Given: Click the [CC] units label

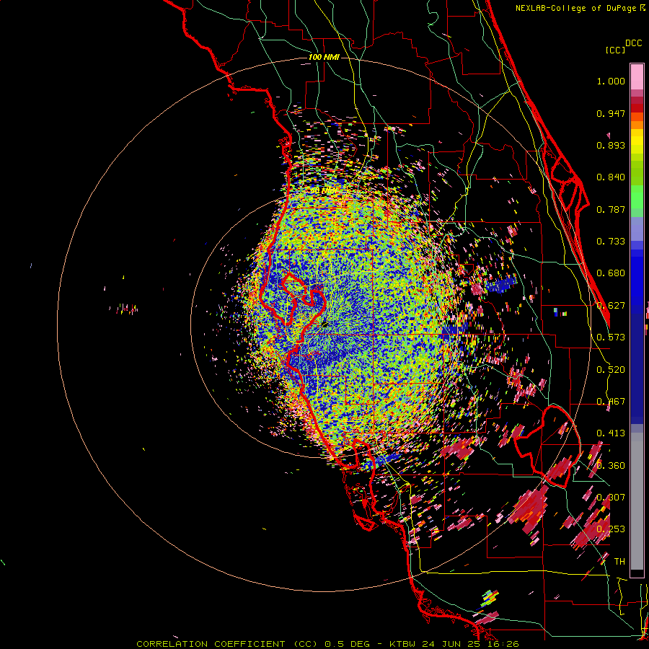Looking at the screenshot, I should [x=615, y=50].
